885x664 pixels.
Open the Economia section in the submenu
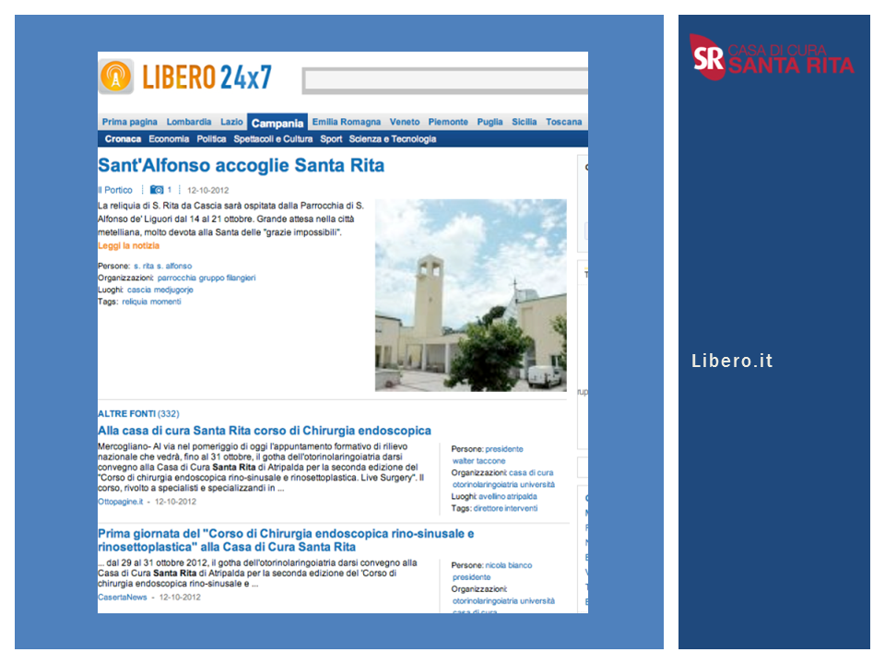point(169,139)
